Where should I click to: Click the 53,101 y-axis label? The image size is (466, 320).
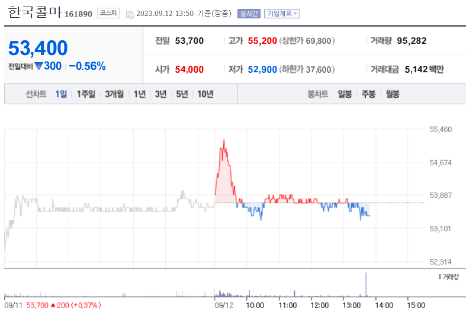pos(441,229)
